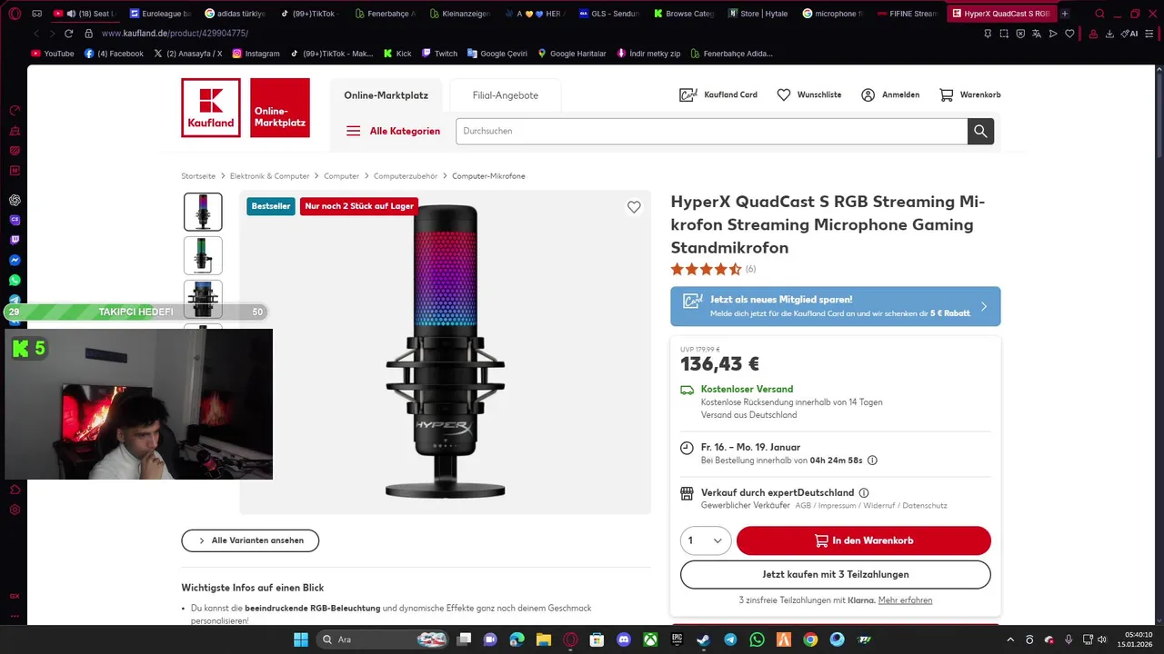Image resolution: width=1164 pixels, height=654 pixels.
Task: Open the Google Çeviri bookmark
Action: pyautogui.click(x=497, y=54)
